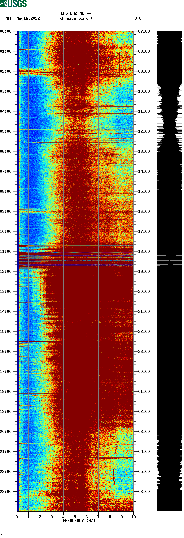Click frequency axis tick 0
The height and width of the screenshot is (538, 184).
(17, 517)
